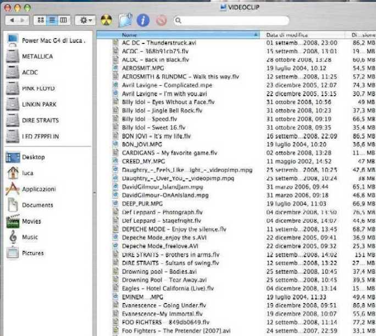
Task: Select ACDC - Back in Black.flv
Action: tap(156, 60)
